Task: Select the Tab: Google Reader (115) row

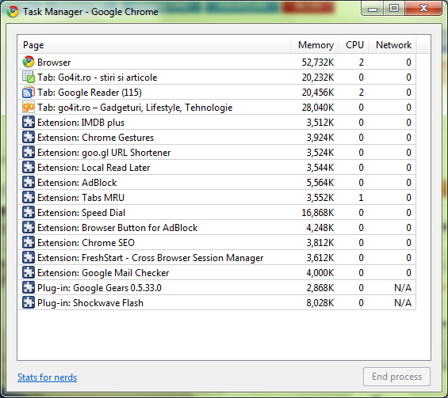Action: tap(217, 92)
